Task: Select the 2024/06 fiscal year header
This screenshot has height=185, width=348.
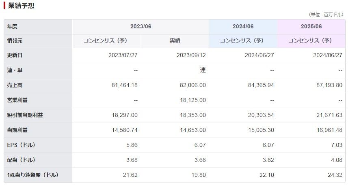Action: coord(243,27)
